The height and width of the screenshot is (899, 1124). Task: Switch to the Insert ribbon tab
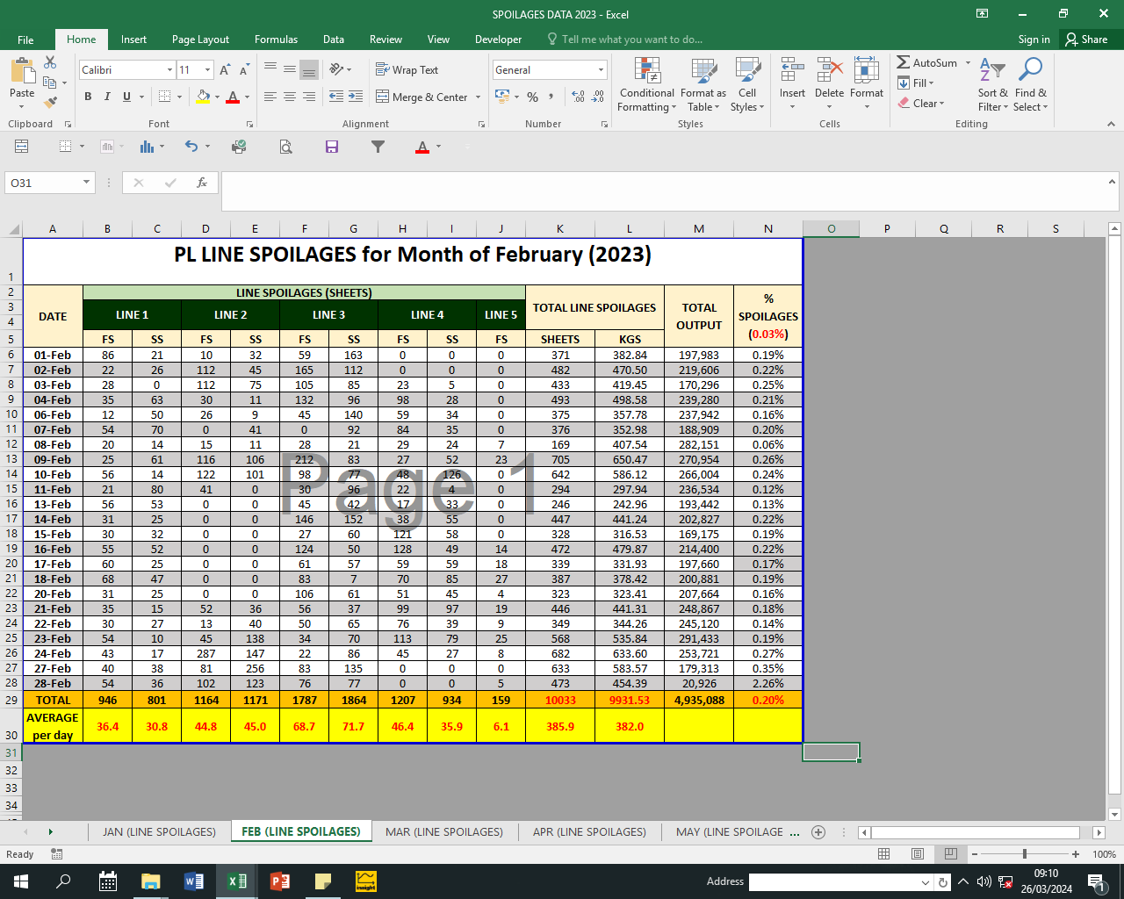pyautogui.click(x=133, y=40)
